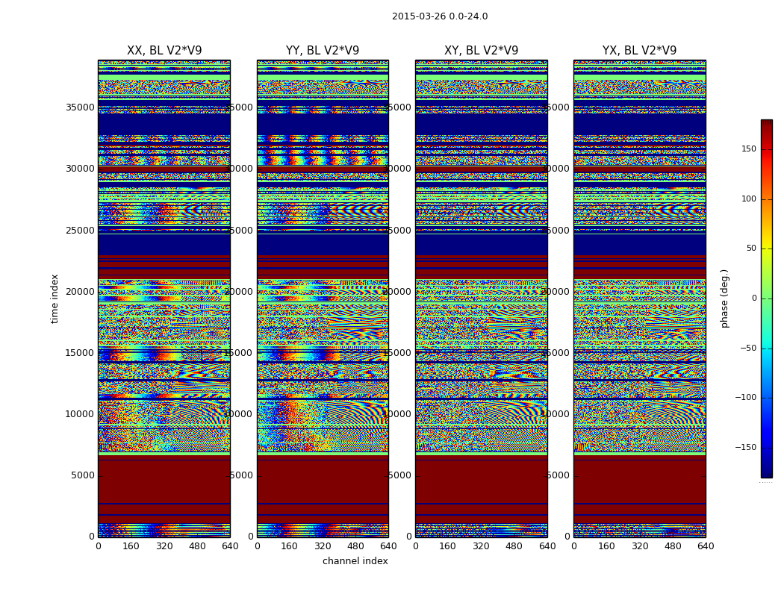
Task: Click the −100 tick label on colorbar
Action: click(746, 398)
